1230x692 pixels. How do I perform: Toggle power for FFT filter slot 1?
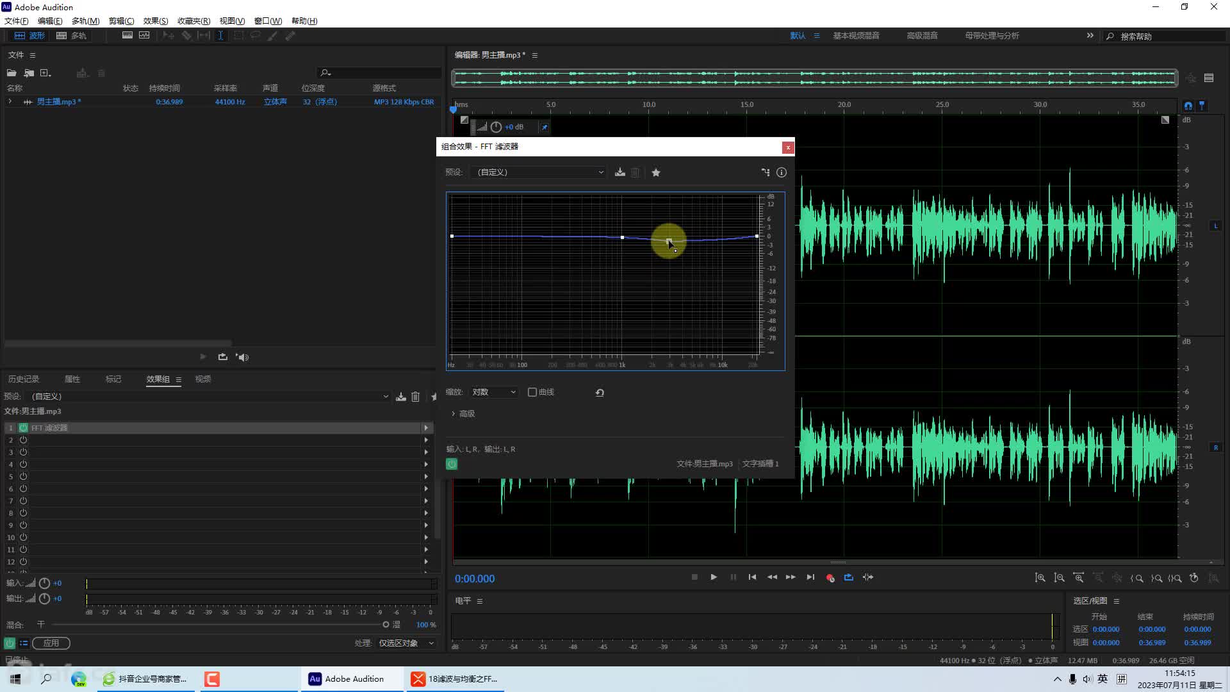click(x=23, y=428)
